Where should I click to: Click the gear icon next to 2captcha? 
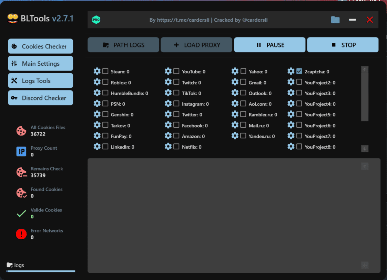pyautogui.click(x=291, y=72)
